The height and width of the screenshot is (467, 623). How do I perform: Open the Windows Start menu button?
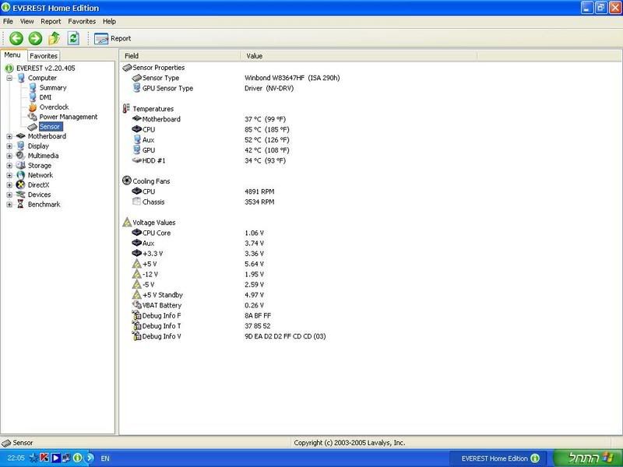point(588,458)
